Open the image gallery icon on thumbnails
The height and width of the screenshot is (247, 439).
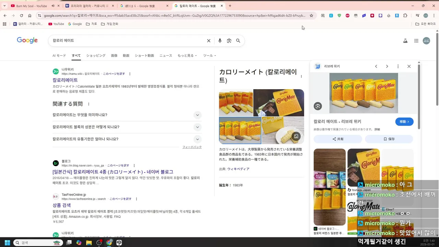coord(296,137)
